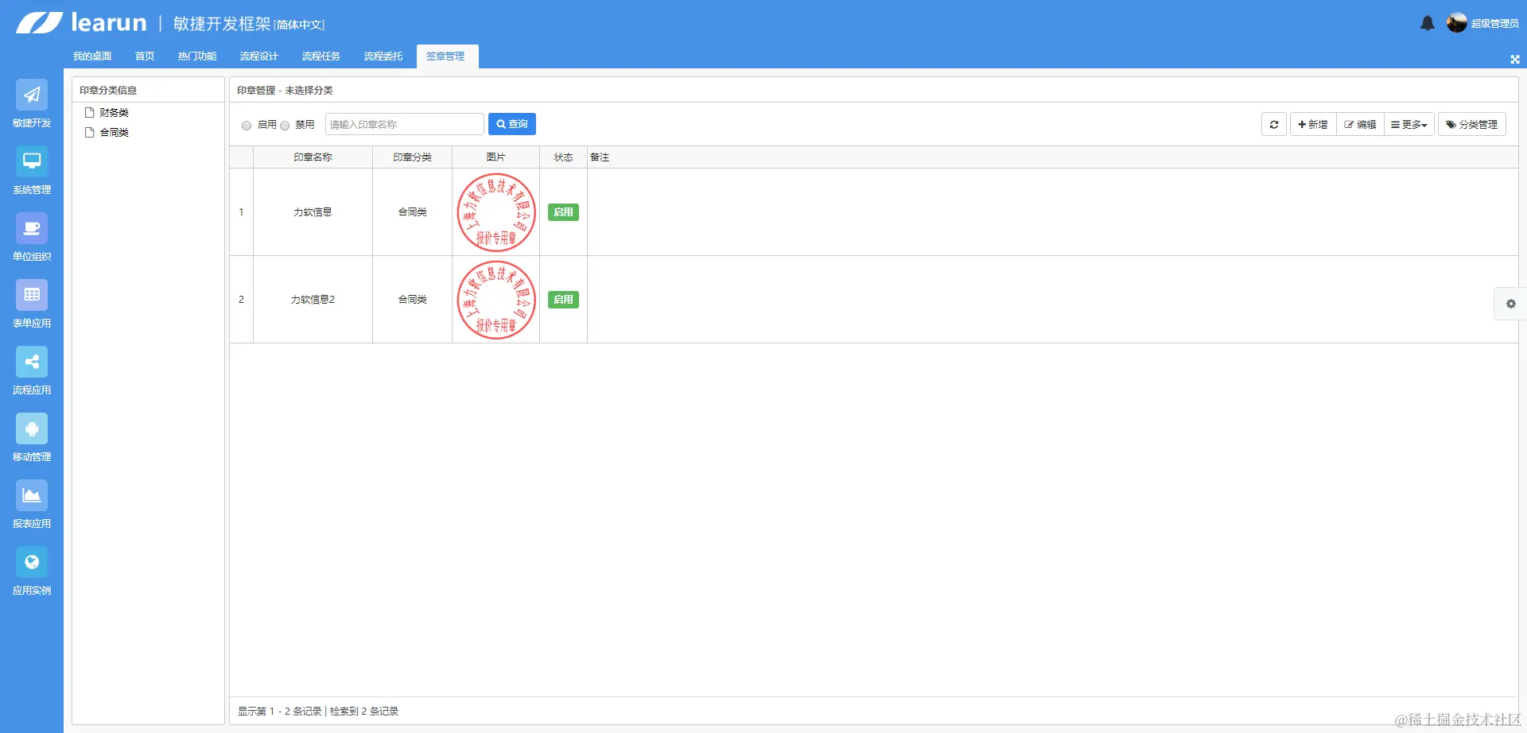This screenshot has width=1527, height=733.
Task: Click the 超级管理员 username
Action: [1494, 24]
